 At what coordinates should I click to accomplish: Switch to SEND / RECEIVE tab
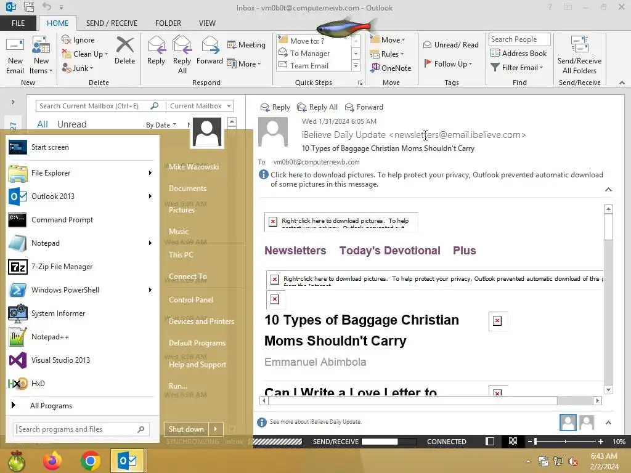(112, 23)
